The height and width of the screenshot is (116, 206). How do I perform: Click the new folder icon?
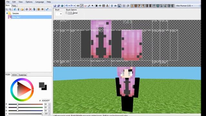(x=22, y=9)
